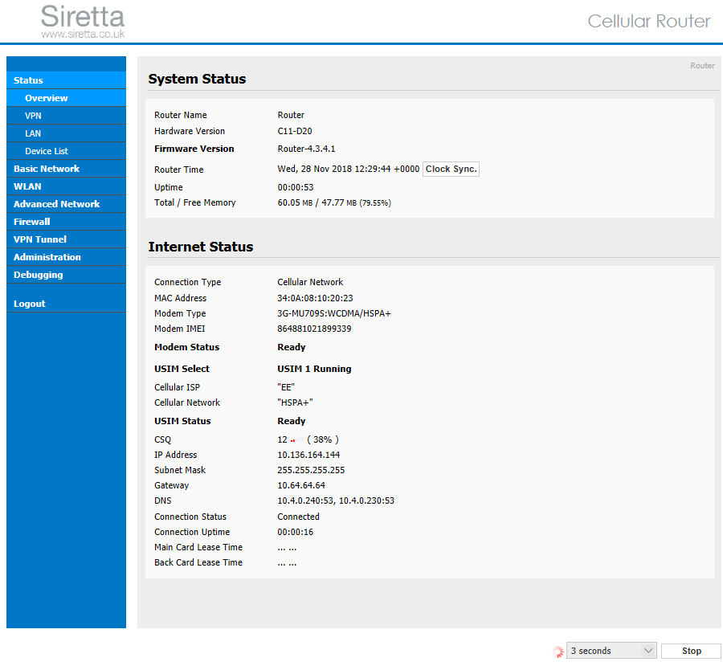Click the Total / Free Memory label

[x=194, y=202]
